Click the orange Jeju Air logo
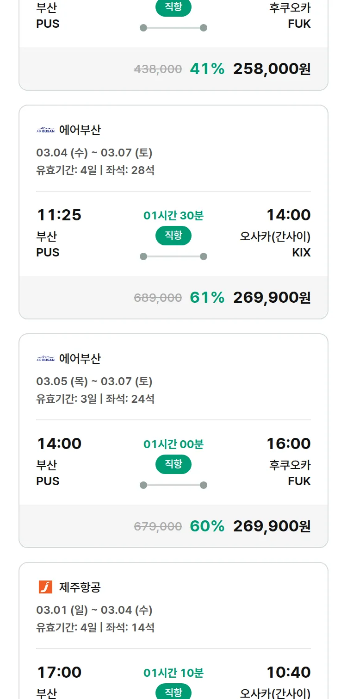The width and height of the screenshot is (347, 699). point(45,587)
